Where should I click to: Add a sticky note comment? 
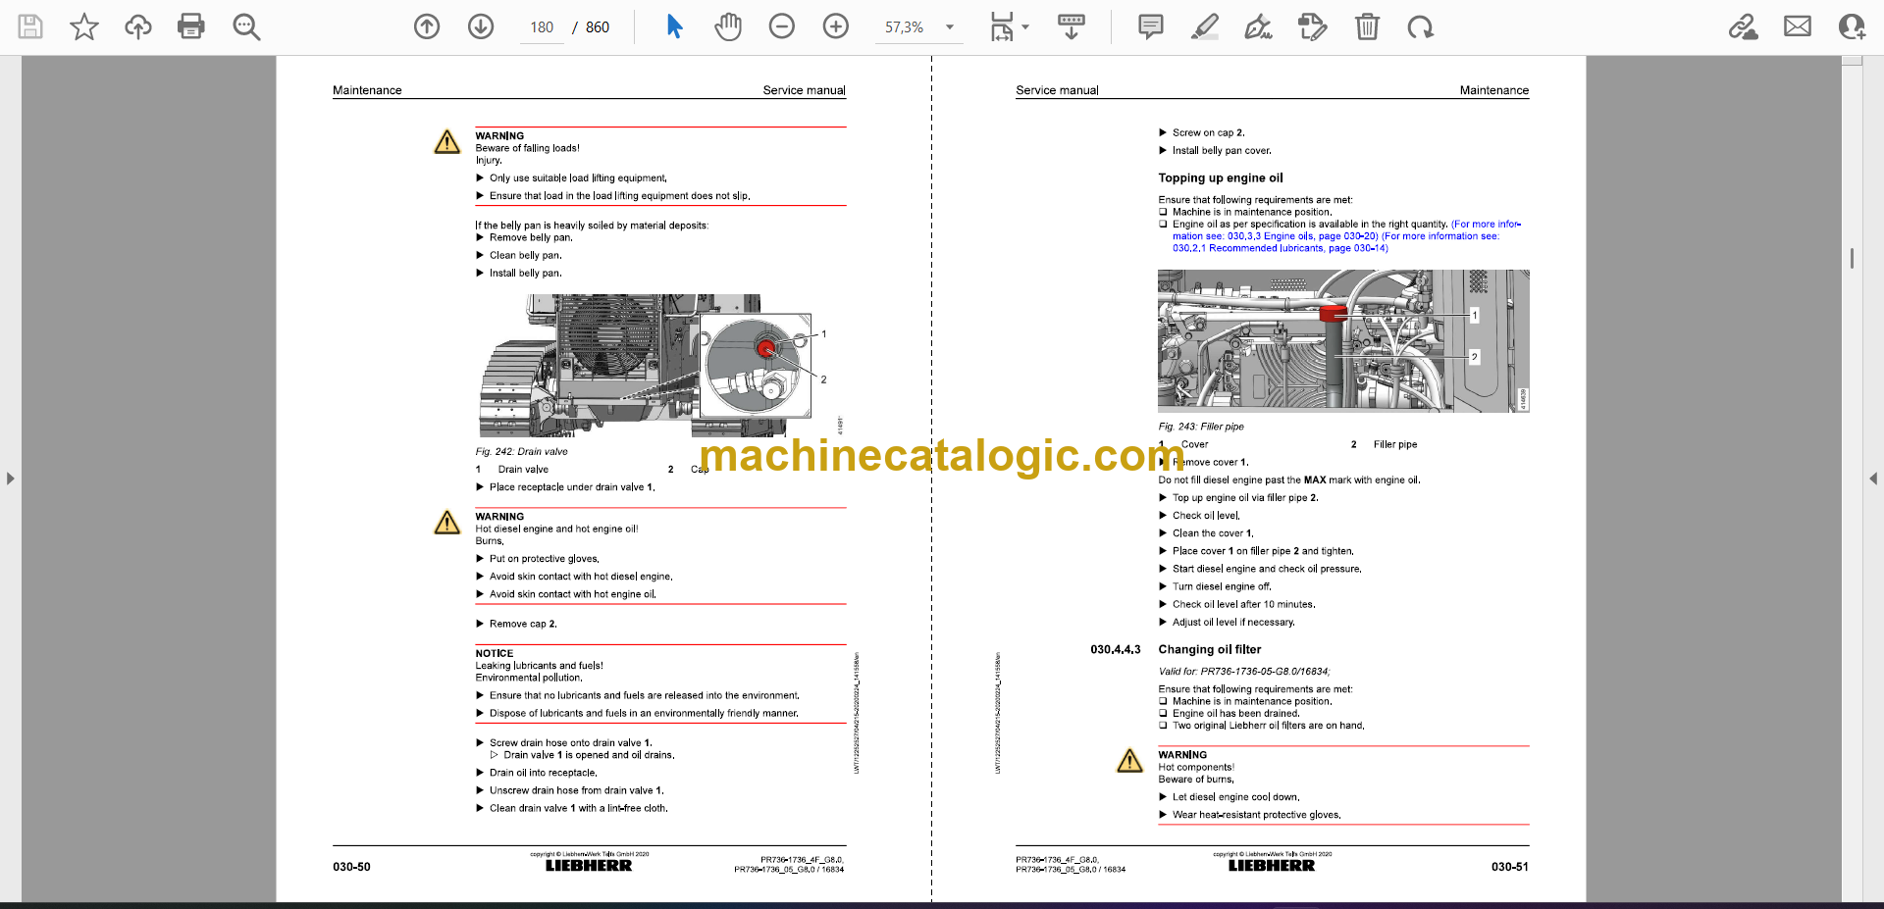(x=1151, y=26)
